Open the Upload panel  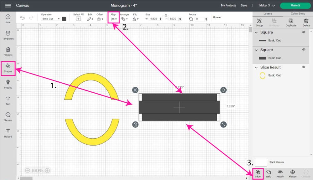tap(8, 133)
